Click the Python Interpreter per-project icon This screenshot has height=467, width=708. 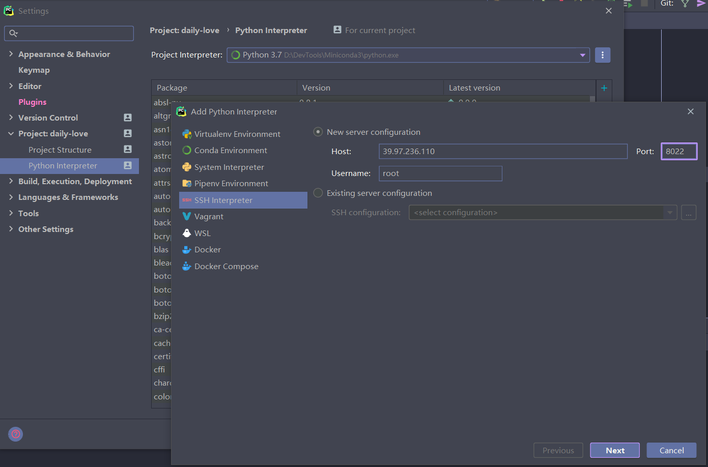click(x=128, y=165)
